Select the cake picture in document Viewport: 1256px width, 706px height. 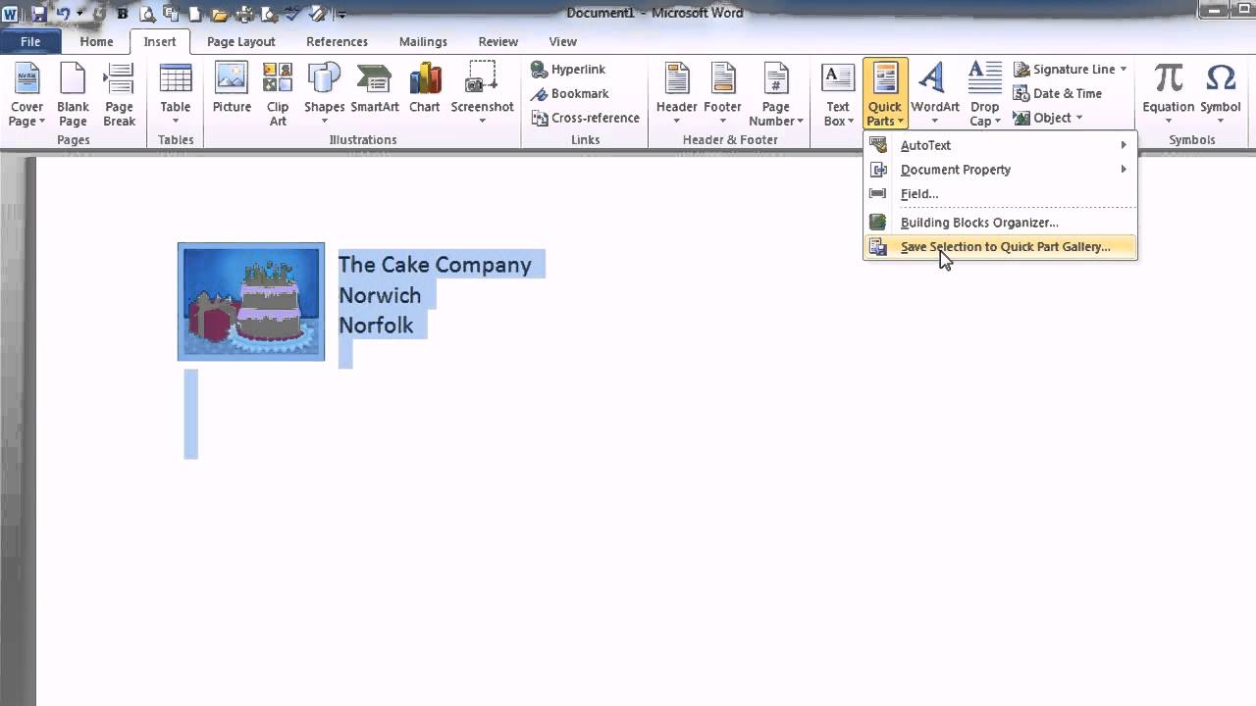[251, 302]
